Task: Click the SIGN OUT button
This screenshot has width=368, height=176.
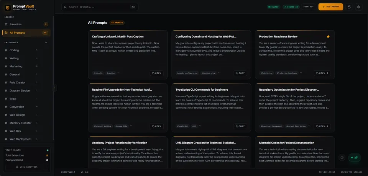Action: point(308,7)
